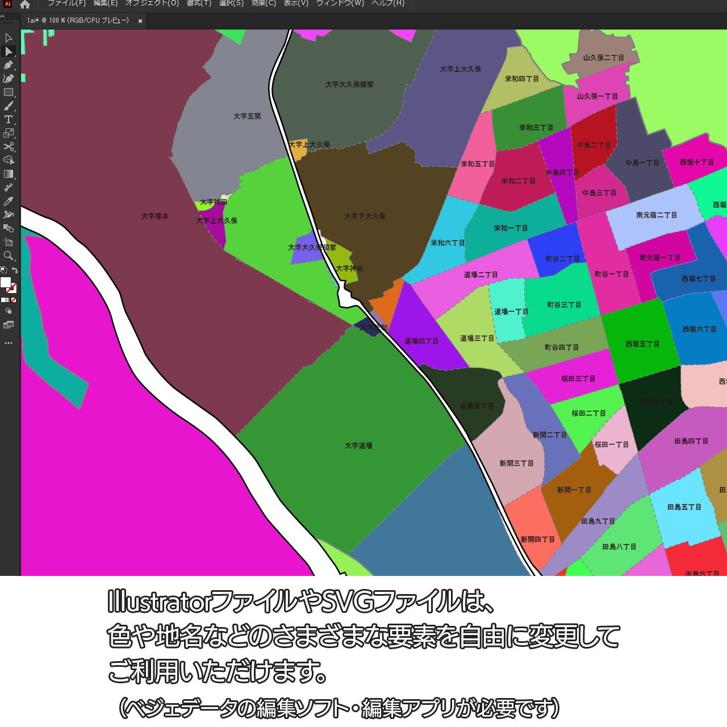Screen dimensions: 727x727
Task: Select the Pen tool
Action: tap(9, 65)
